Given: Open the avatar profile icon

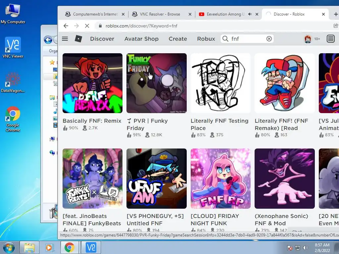Looking at the screenshot, I should click(x=308, y=39).
